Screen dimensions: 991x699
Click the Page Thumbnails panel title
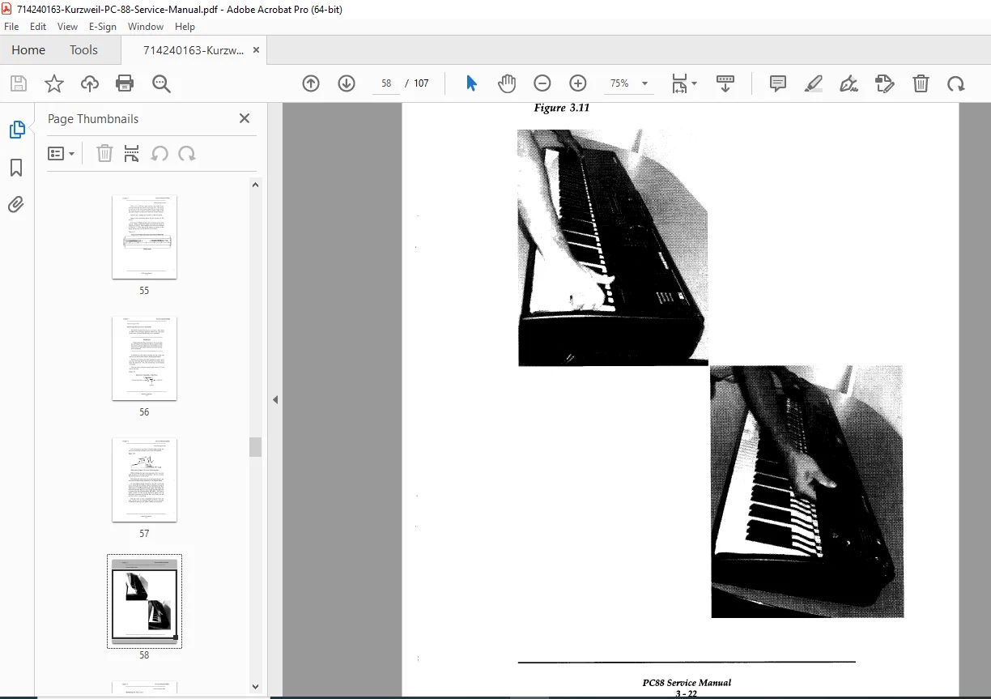pos(93,118)
